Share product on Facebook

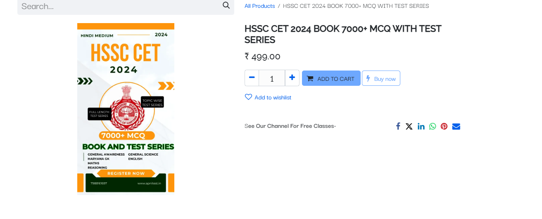(x=398, y=126)
